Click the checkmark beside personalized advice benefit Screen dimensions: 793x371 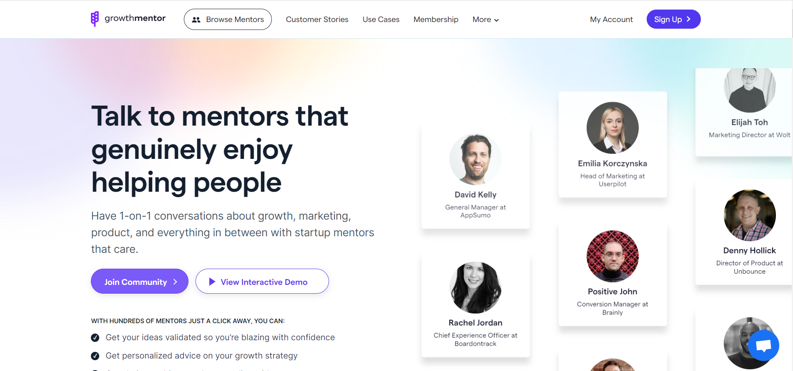pos(95,356)
